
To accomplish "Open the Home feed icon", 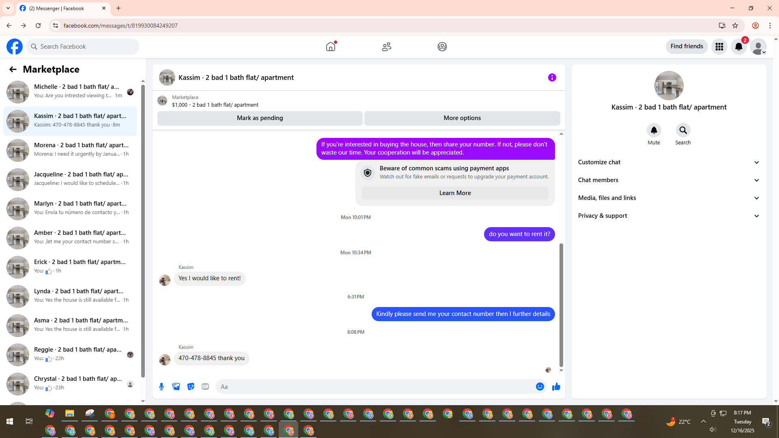I will pyautogui.click(x=331, y=47).
